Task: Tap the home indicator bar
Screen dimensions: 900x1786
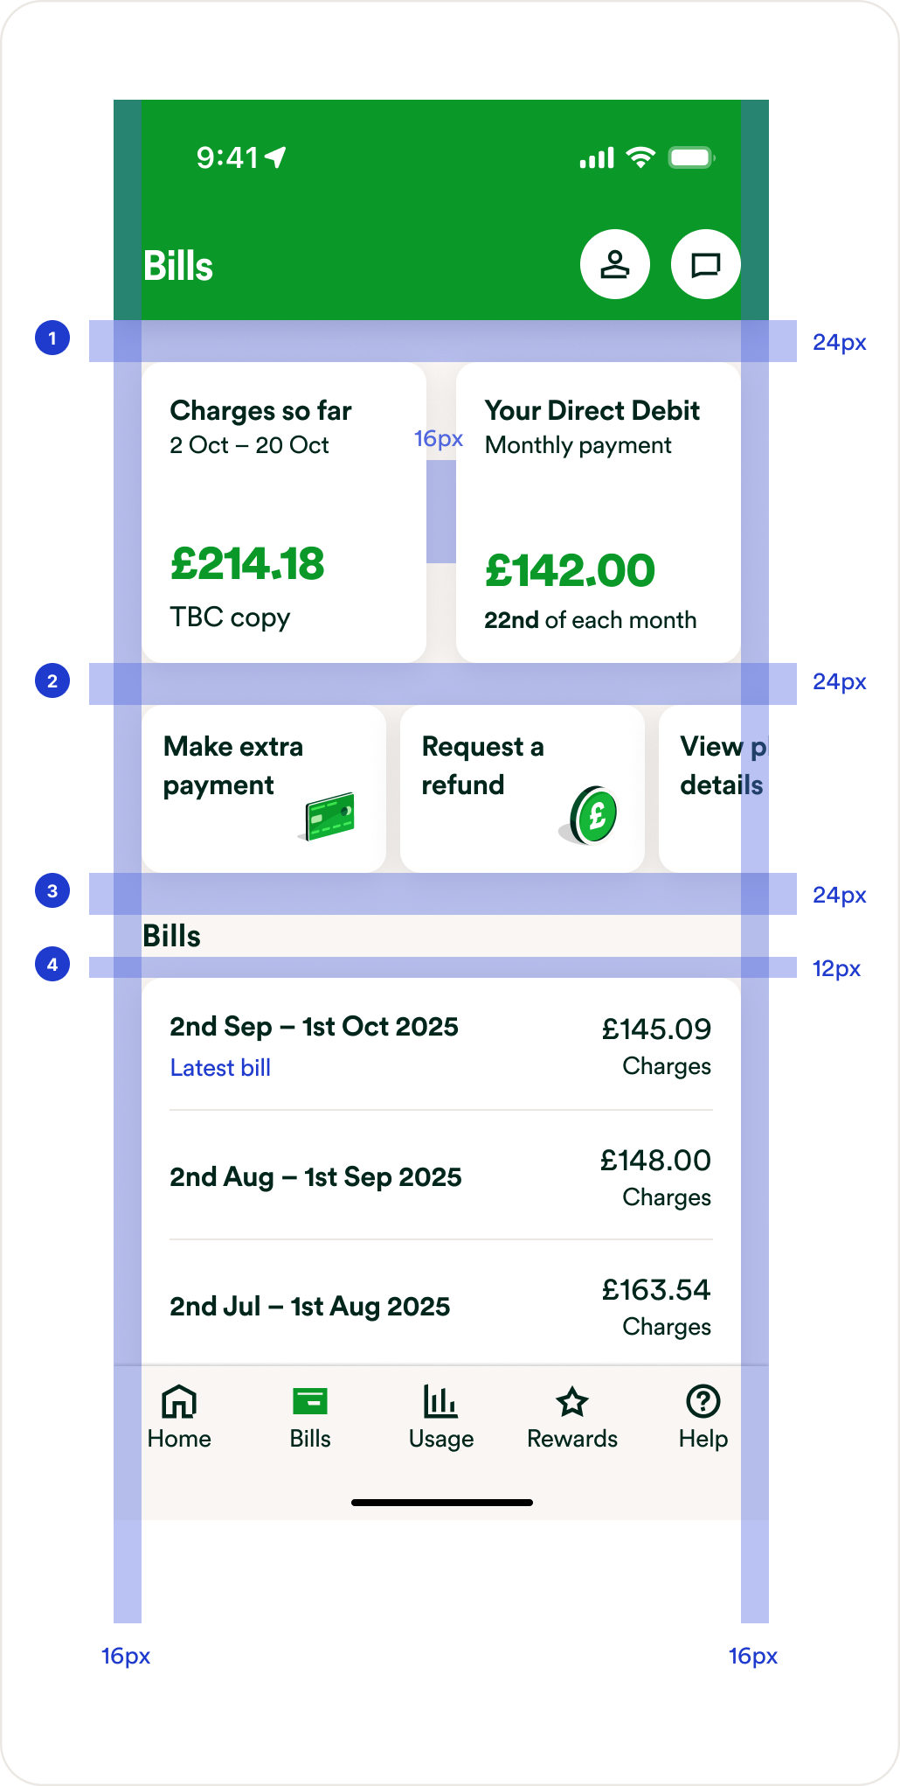Action: point(441,1503)
